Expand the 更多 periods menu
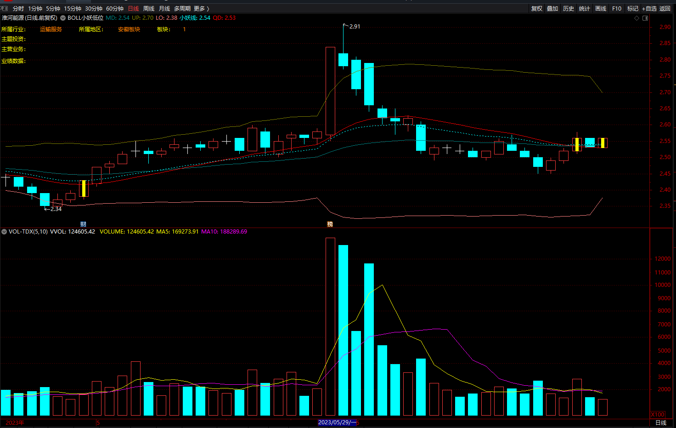 click(201, 9)
